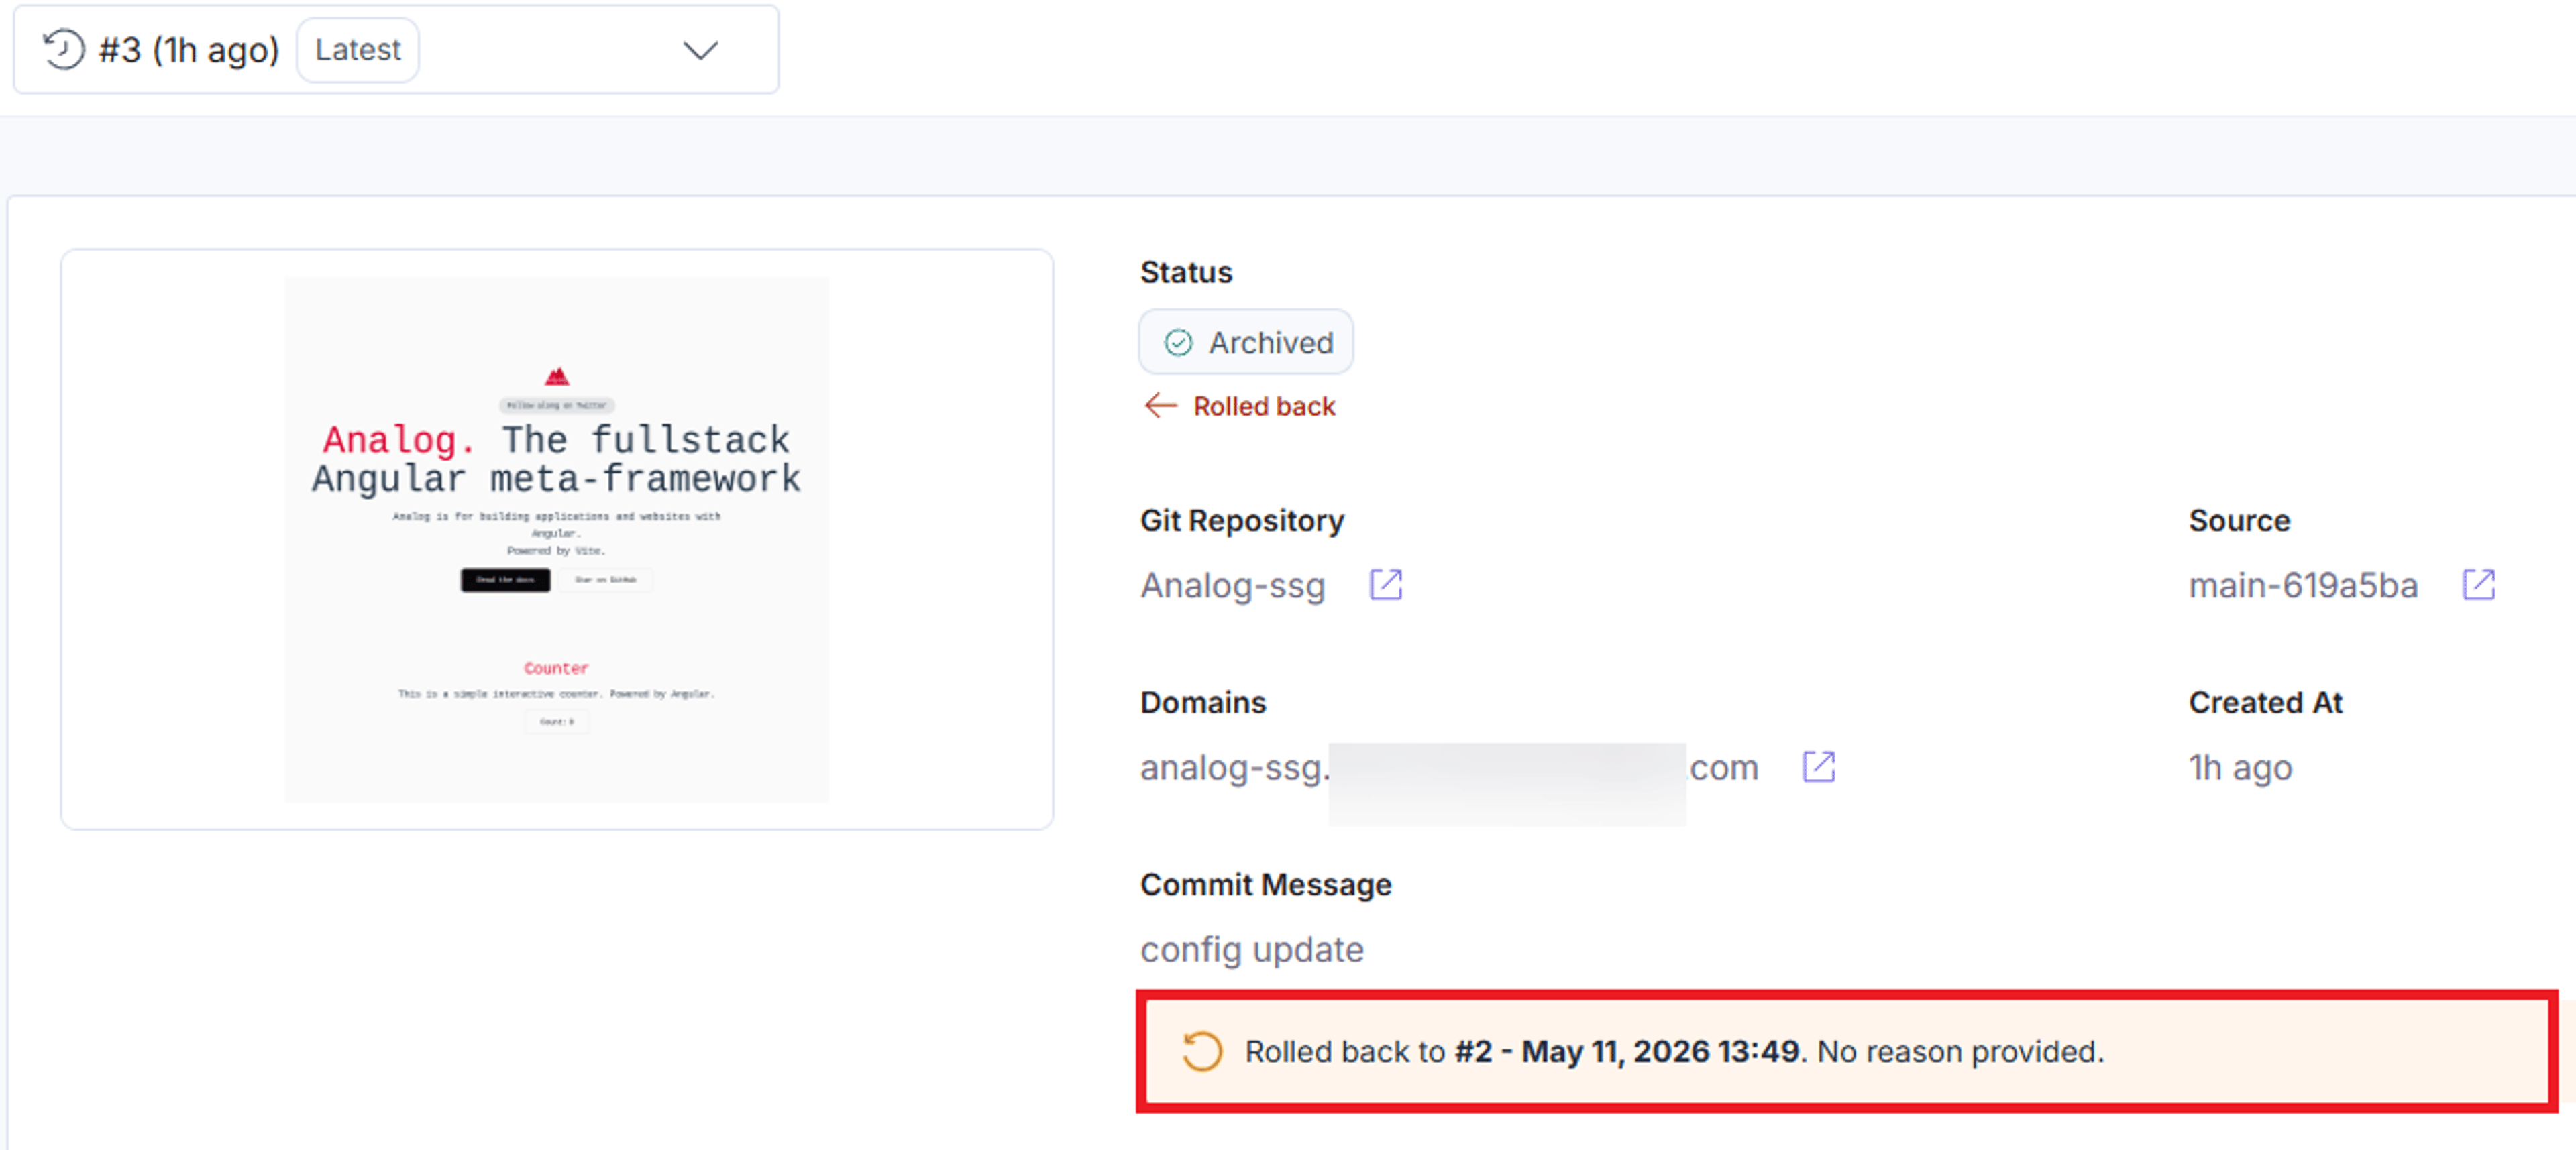Click the rollback circular arrow icon

[1201, 1051]
